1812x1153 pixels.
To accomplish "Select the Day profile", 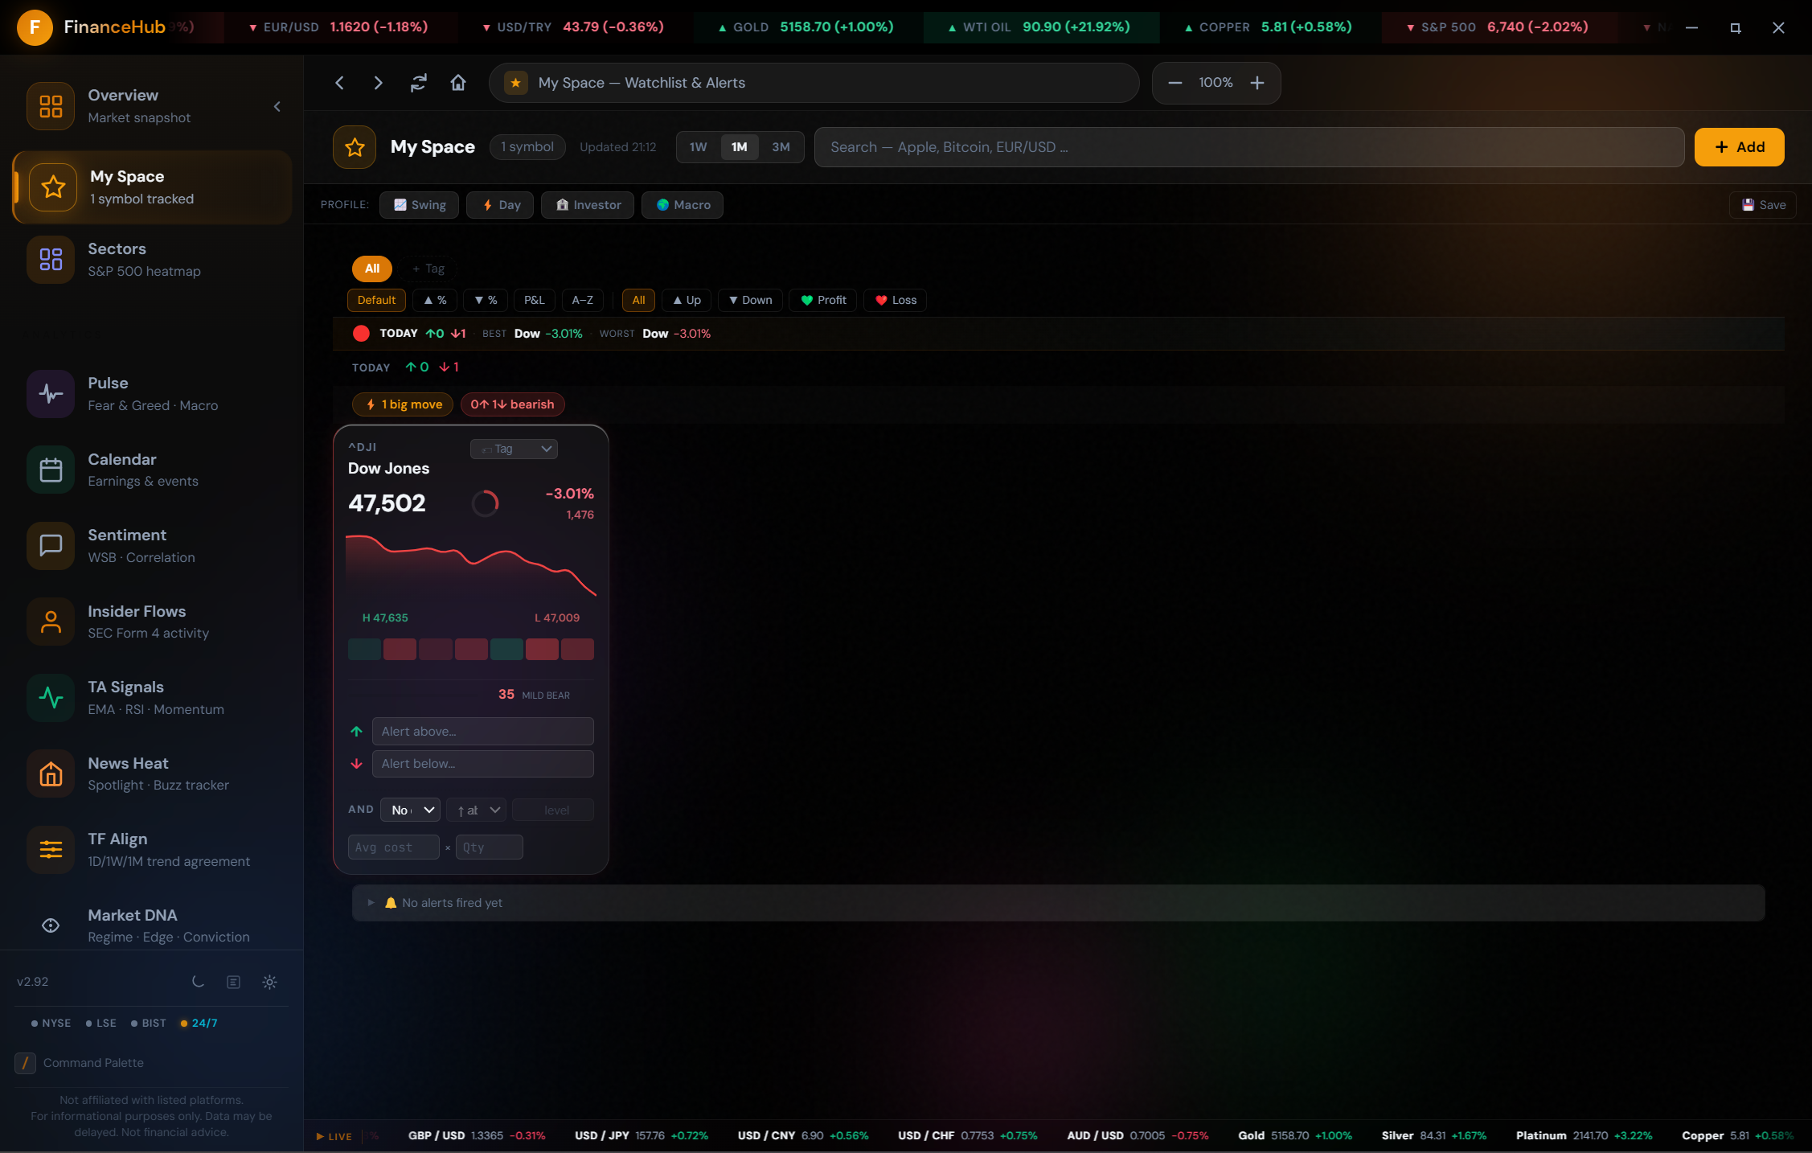I will tap(502, 205).
